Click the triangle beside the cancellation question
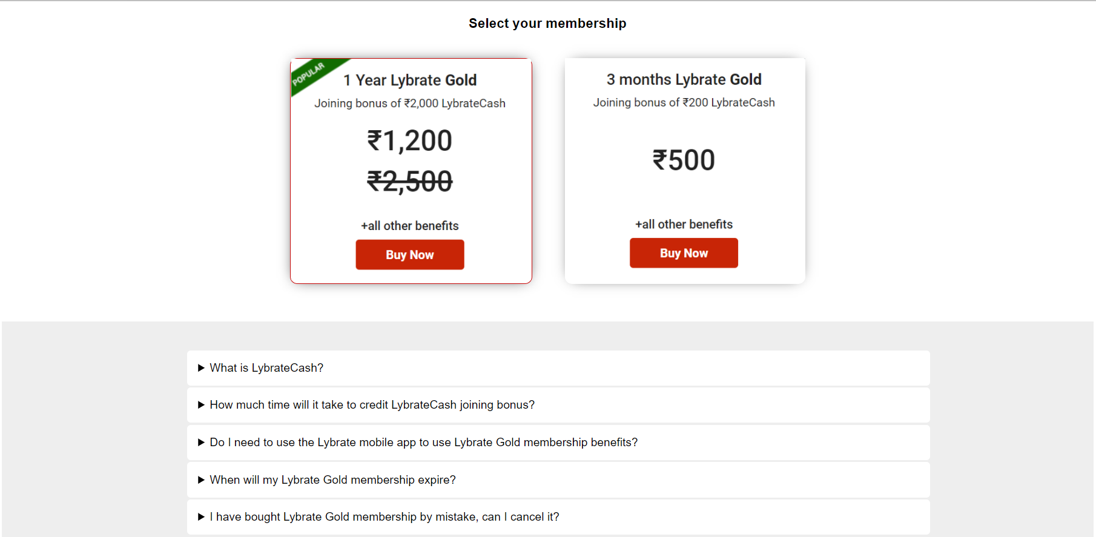This screenshot has height=537, width=1096. [x=201, y=516]
